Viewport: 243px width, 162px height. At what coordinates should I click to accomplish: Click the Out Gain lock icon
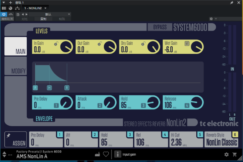click(99, 43)
